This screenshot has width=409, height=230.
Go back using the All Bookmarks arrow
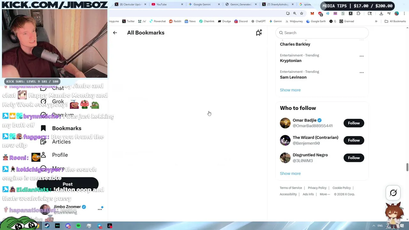coord(115,33)
